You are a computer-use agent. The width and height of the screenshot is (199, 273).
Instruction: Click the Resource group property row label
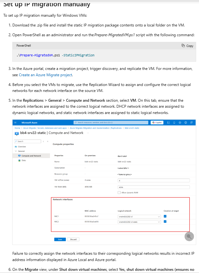coord(61,174)
